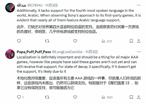Bookmark the Papa_Puff_Puff_Pass tweet
The height and width of the screenshot is (103, 147).
[x=131, y=97]
